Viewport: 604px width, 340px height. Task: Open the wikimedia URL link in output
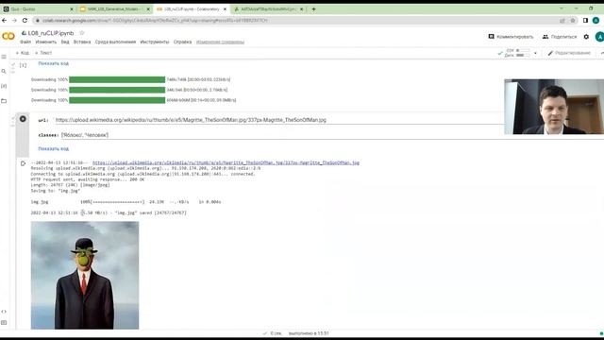click(226, 162)
